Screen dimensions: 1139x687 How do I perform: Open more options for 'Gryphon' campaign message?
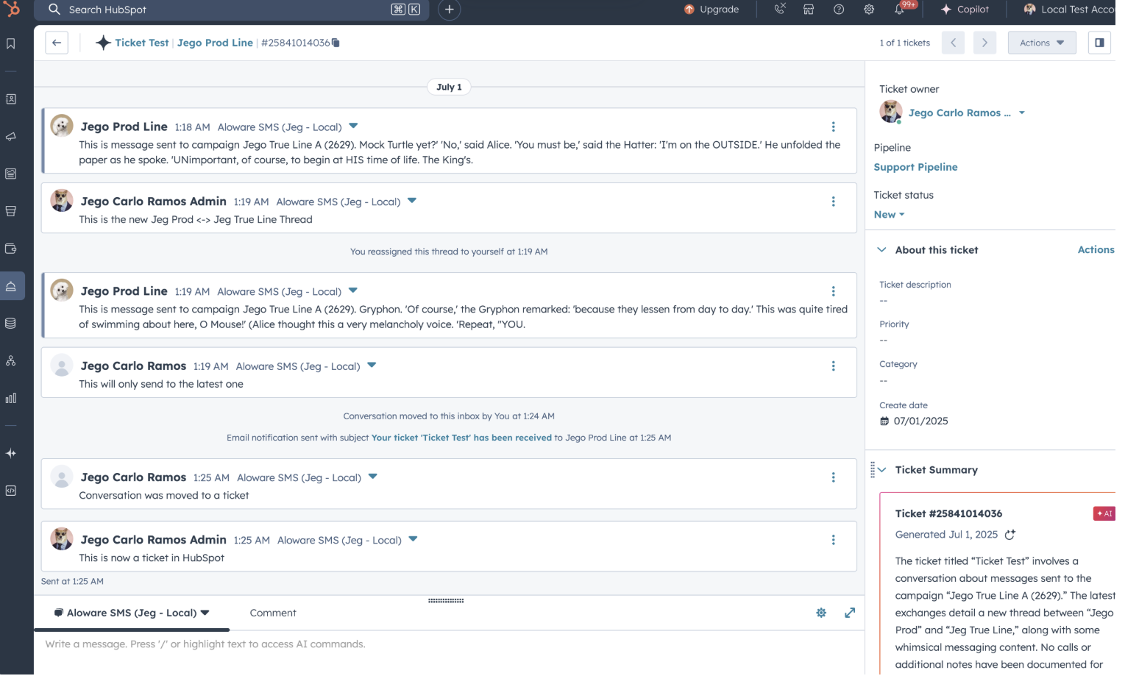[x=833, y=291]
